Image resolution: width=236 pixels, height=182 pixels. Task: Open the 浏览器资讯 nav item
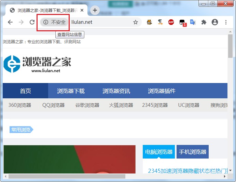click(x=116, y=91)
